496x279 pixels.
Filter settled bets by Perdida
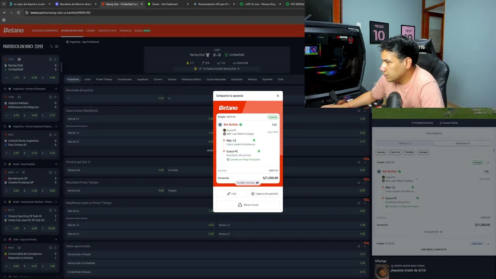click(409, 152)
